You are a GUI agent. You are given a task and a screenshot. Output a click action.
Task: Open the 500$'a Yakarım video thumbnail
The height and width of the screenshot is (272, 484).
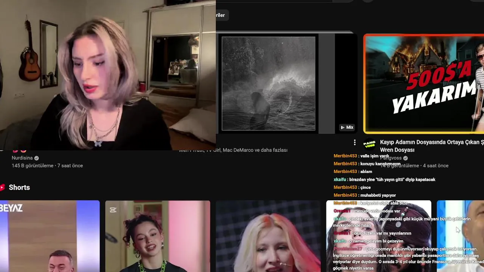click(423, 84)
